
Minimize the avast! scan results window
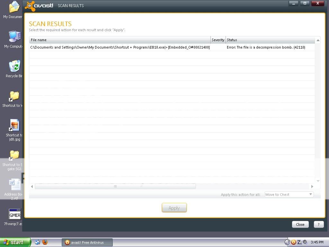[x=294, y=3]
